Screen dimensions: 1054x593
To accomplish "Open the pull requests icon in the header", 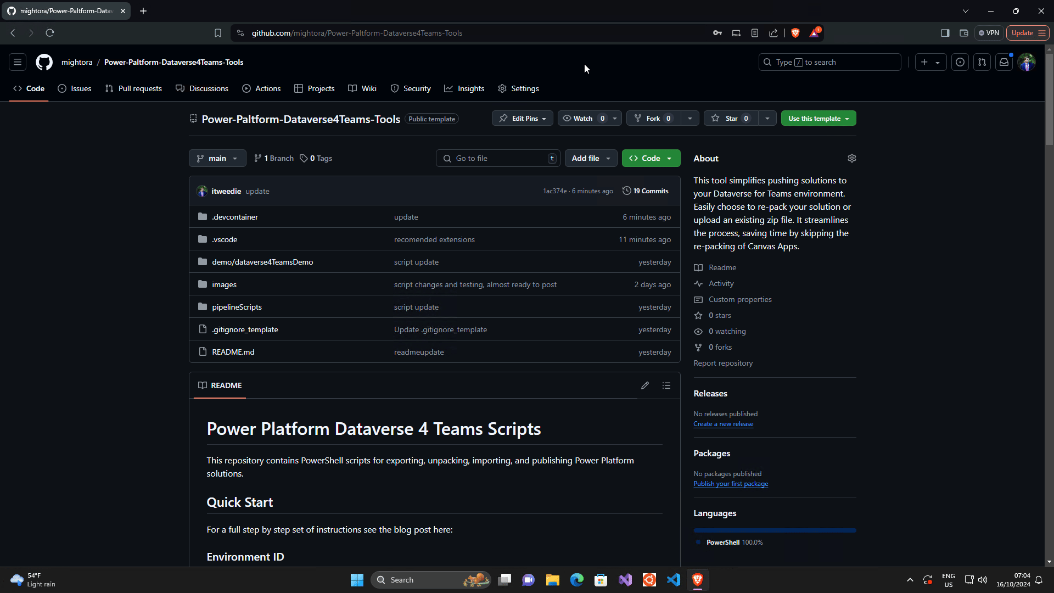I will 982,62.
